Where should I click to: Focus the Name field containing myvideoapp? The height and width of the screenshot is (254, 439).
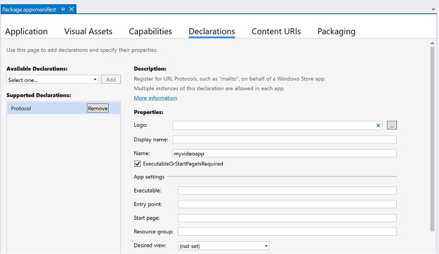[x=285, y=153]
